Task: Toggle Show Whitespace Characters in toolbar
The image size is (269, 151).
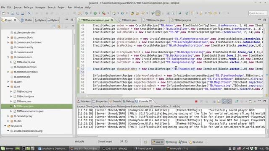Action: [173, 13]
